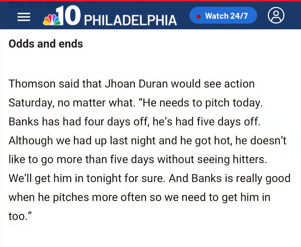Screen dimensions: 301x247
Task: Tap the closing word too at paragraph end
Action: click(21, 216)
